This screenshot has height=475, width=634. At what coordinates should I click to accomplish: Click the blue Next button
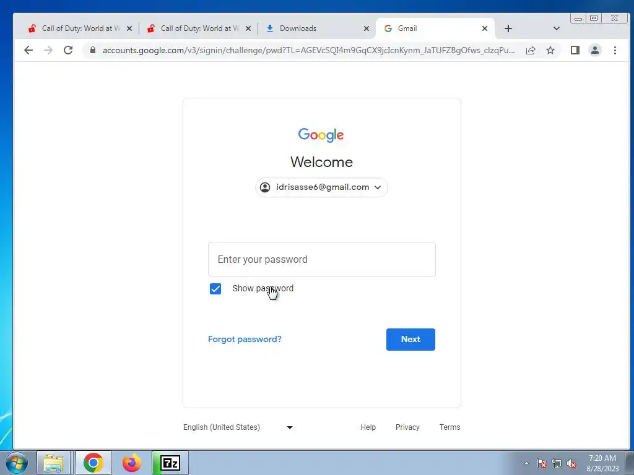410,340
